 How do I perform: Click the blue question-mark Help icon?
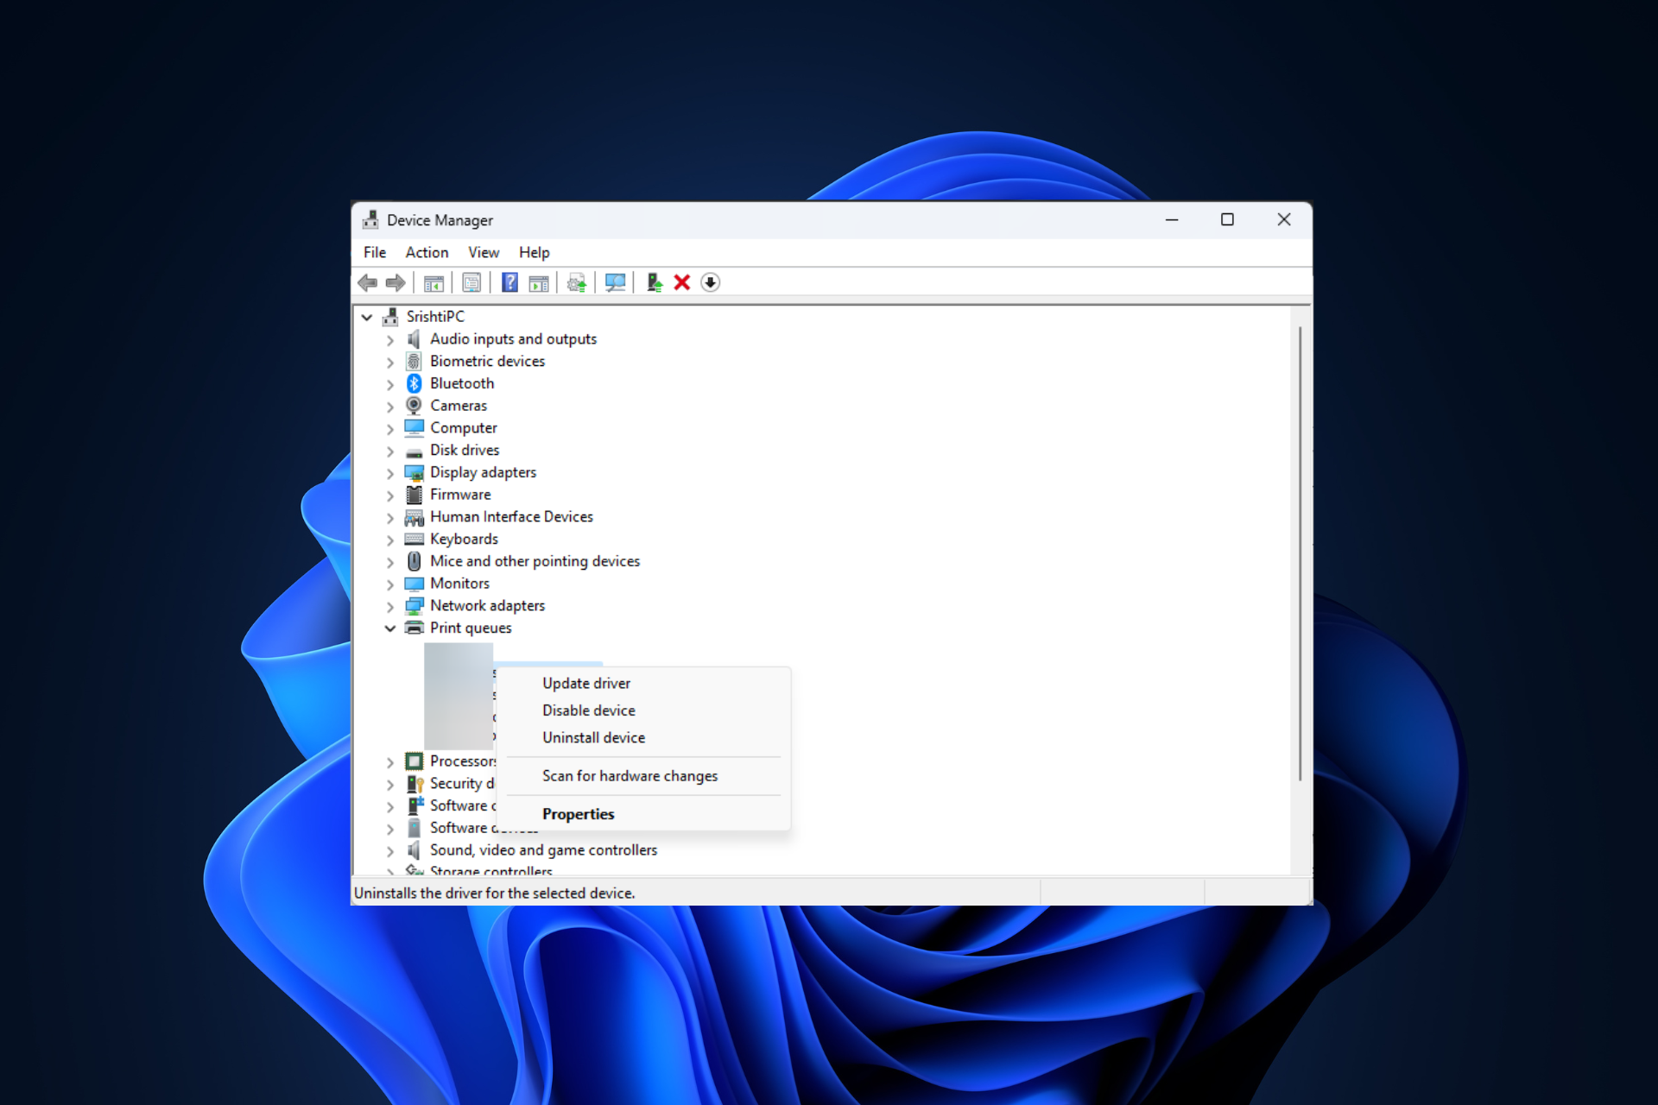click(x=510, y=282)
